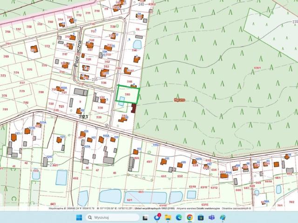This screenshot has height=223, width=298.
Task: Open Task View from the taskbar
Action: coord(146,217)
